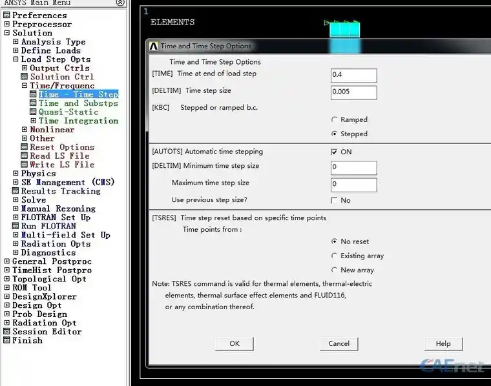Click the Time step size field showing 0.005
Viewport: 491px width, 386px height.
[354, 92]
